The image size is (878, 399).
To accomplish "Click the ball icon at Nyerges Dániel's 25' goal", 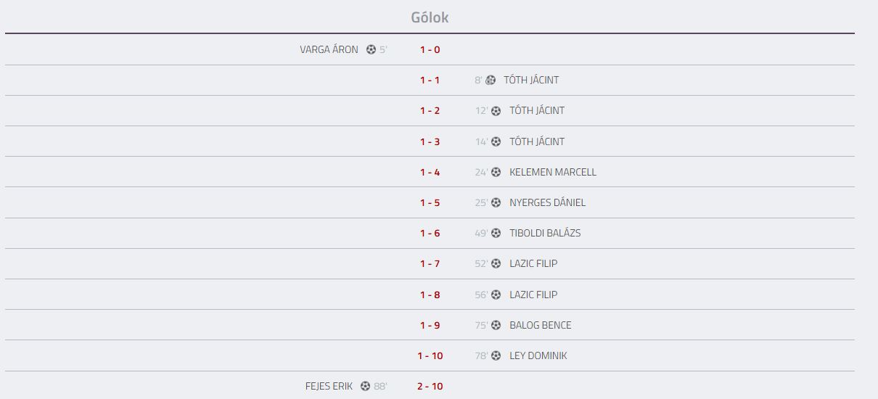I will pos(496,203).
